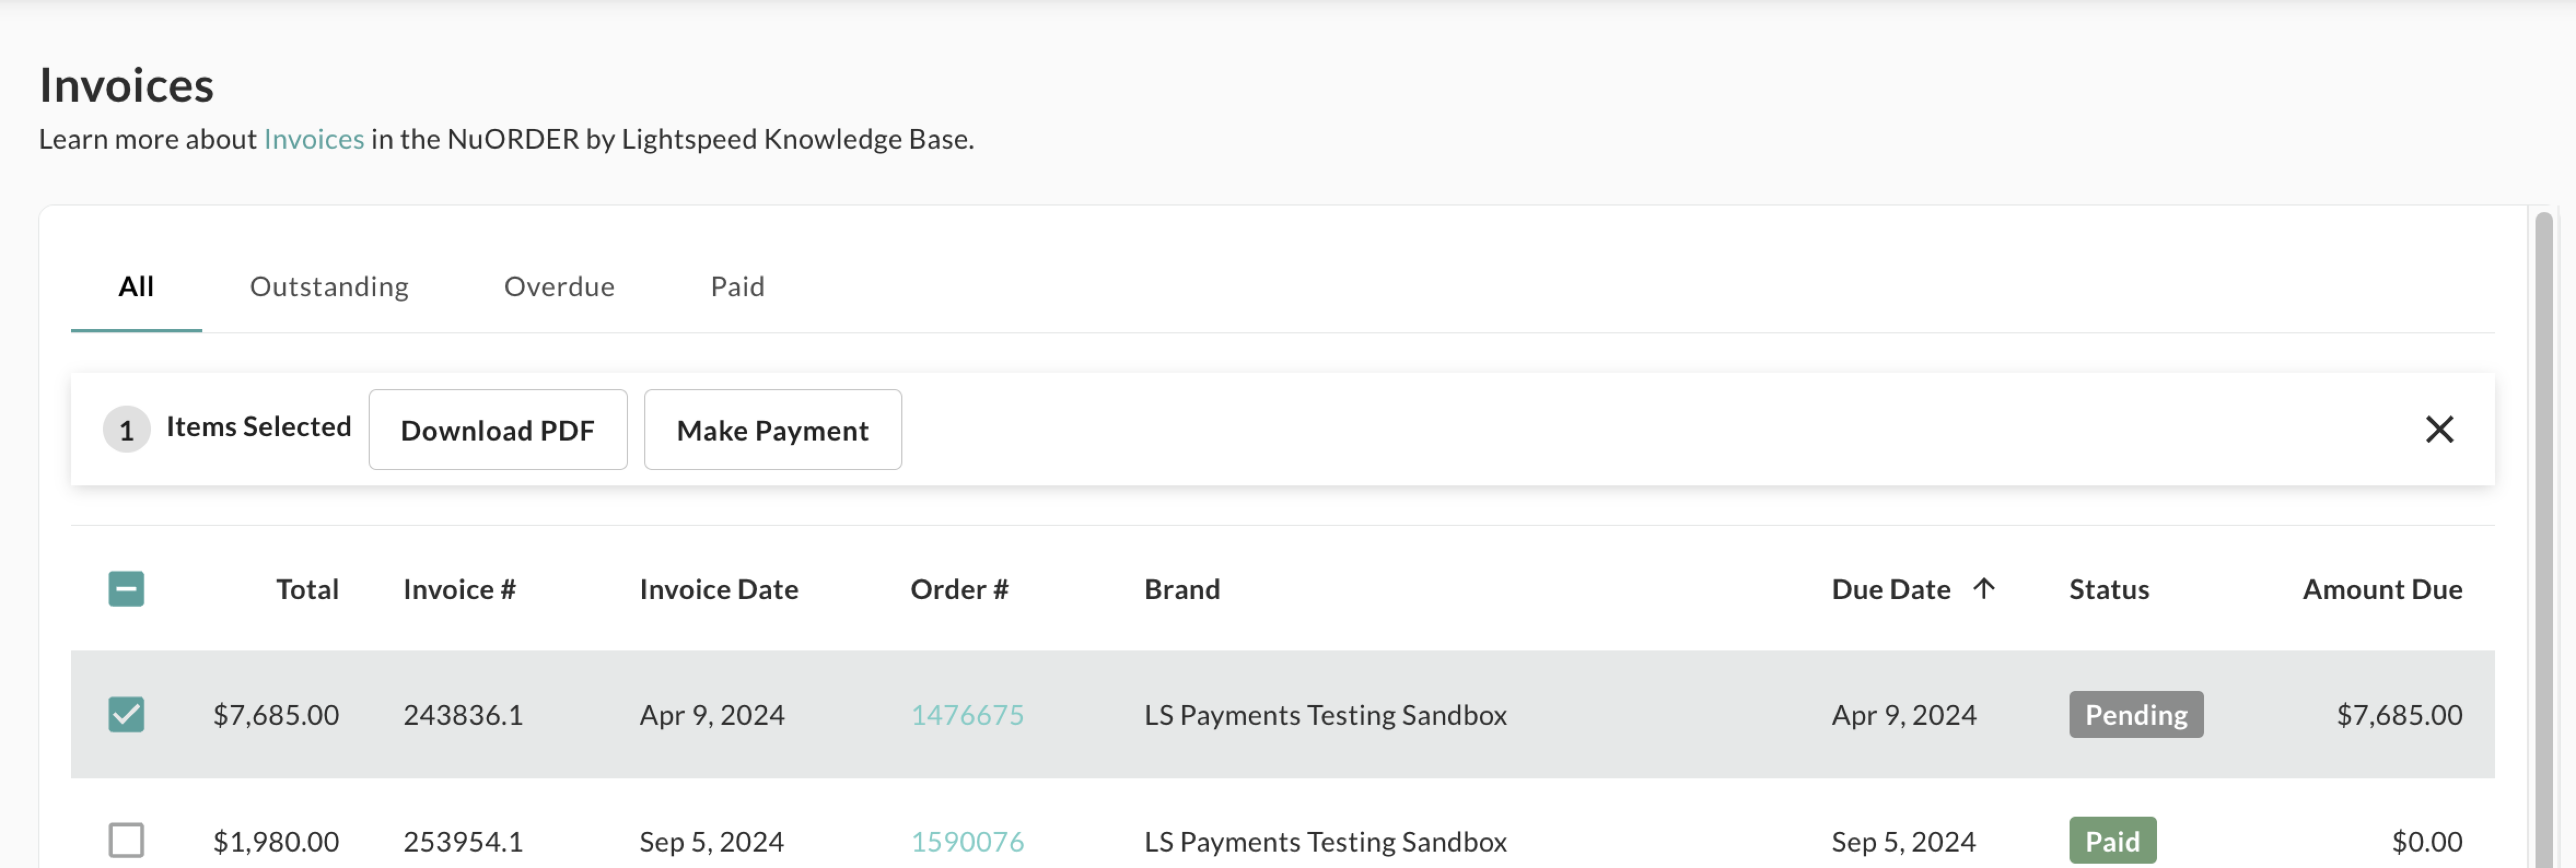Open the Invoices Knowledge Base link
The width and height of the screenshot is (2576, 868).
(313, 139)
